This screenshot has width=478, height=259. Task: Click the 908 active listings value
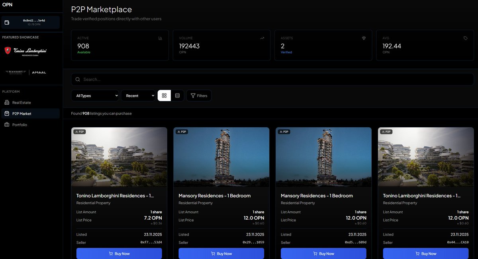coord(83,46)
